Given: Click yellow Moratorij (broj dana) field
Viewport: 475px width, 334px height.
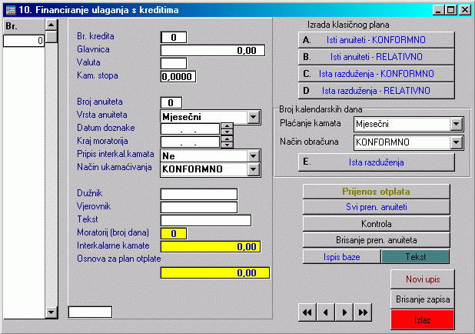Looking at the screenshot, I should coord(174,234).
